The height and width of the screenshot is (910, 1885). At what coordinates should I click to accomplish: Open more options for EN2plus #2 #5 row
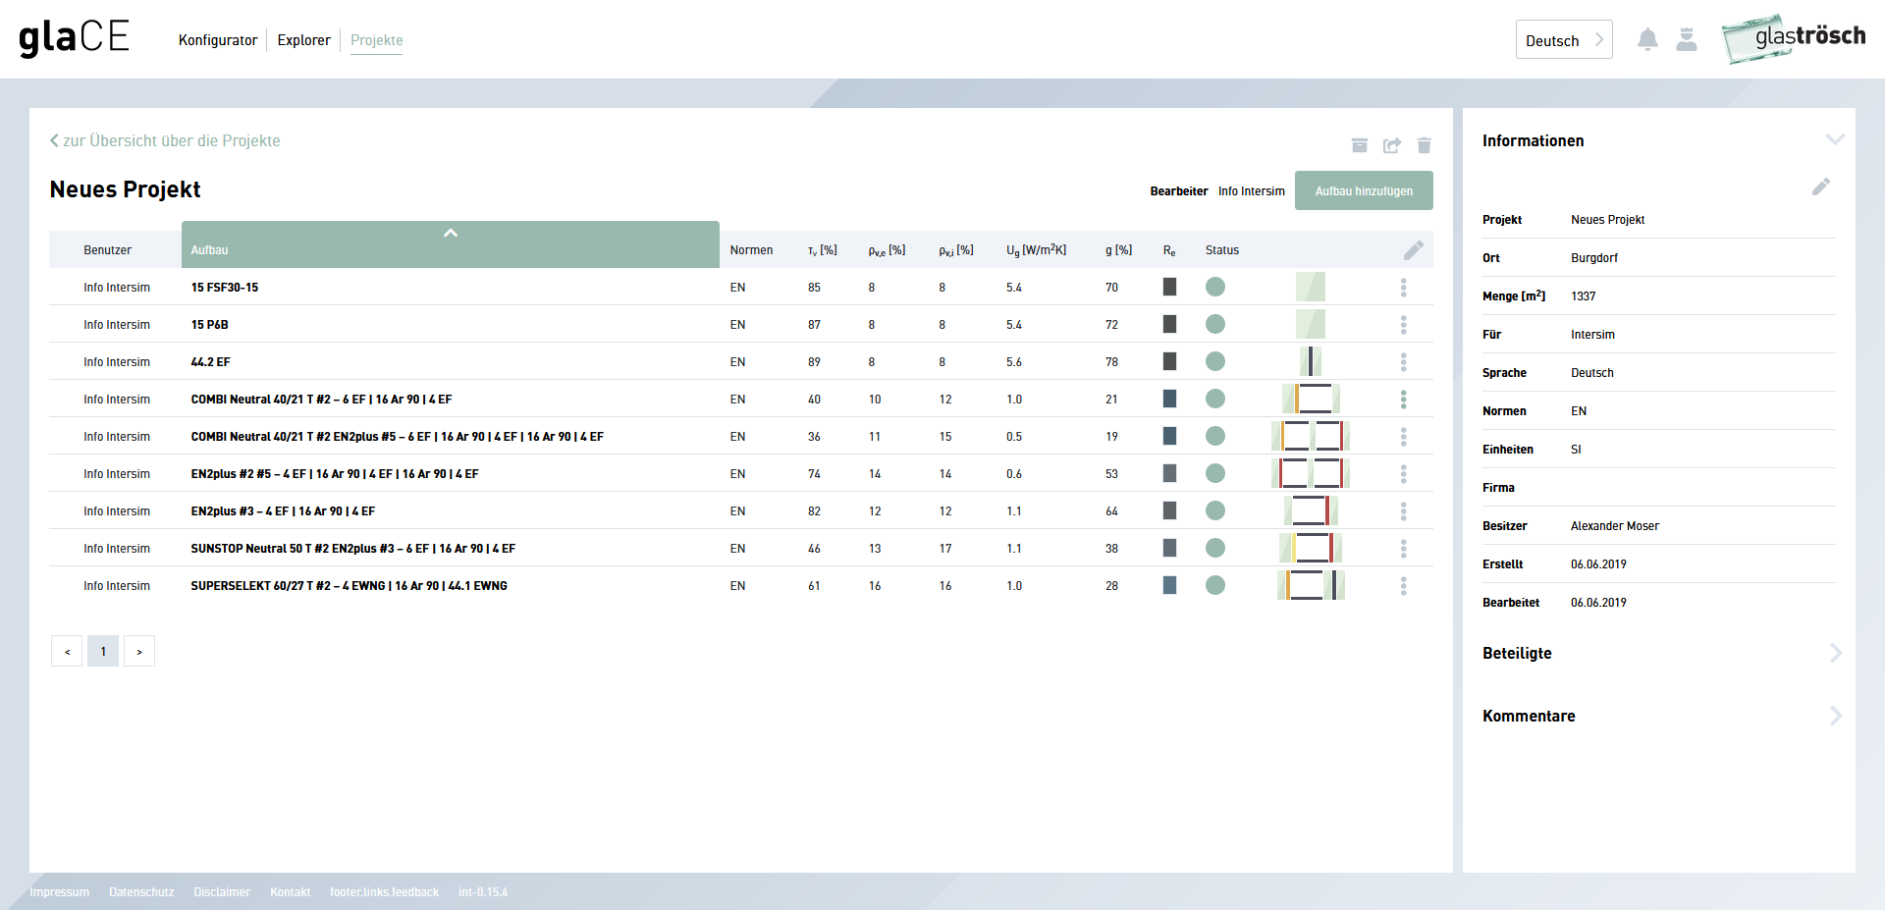[1404, 474]
